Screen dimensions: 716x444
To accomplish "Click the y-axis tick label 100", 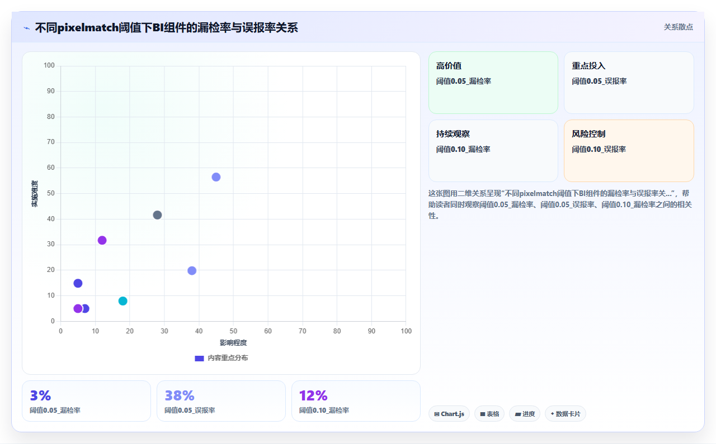I will [x=49, y=65].
